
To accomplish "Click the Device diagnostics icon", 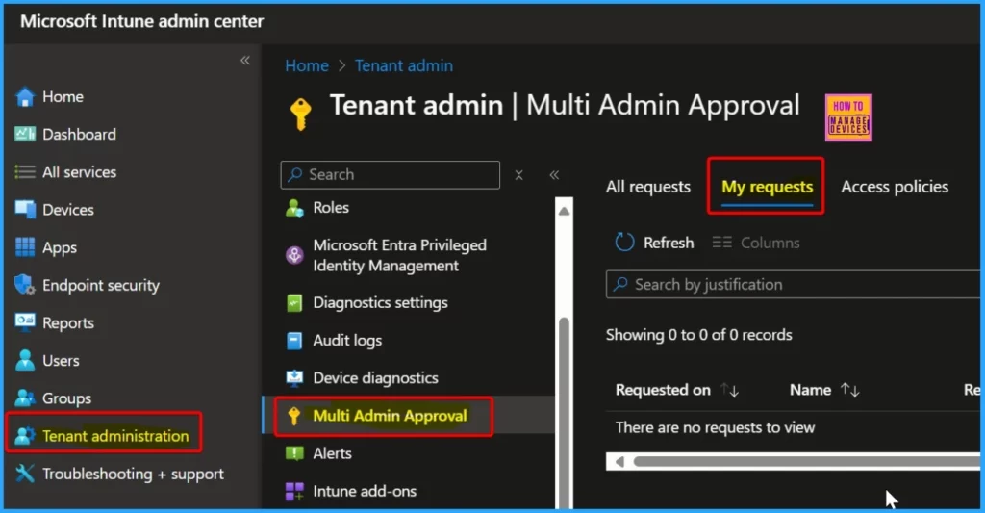I will pos(294,378).
